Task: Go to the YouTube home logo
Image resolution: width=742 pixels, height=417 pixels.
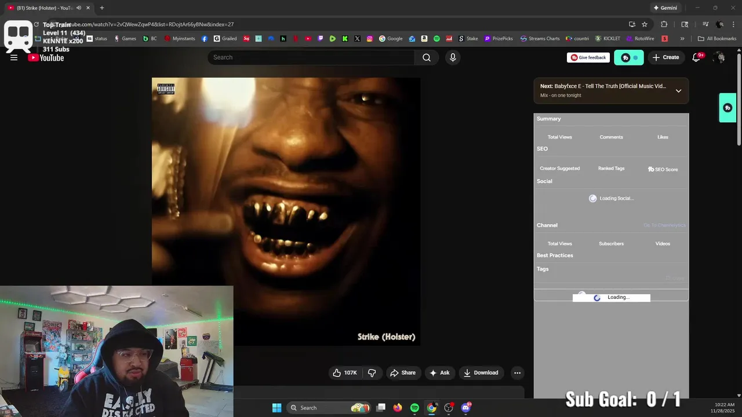Action: [x=46, y=57]
